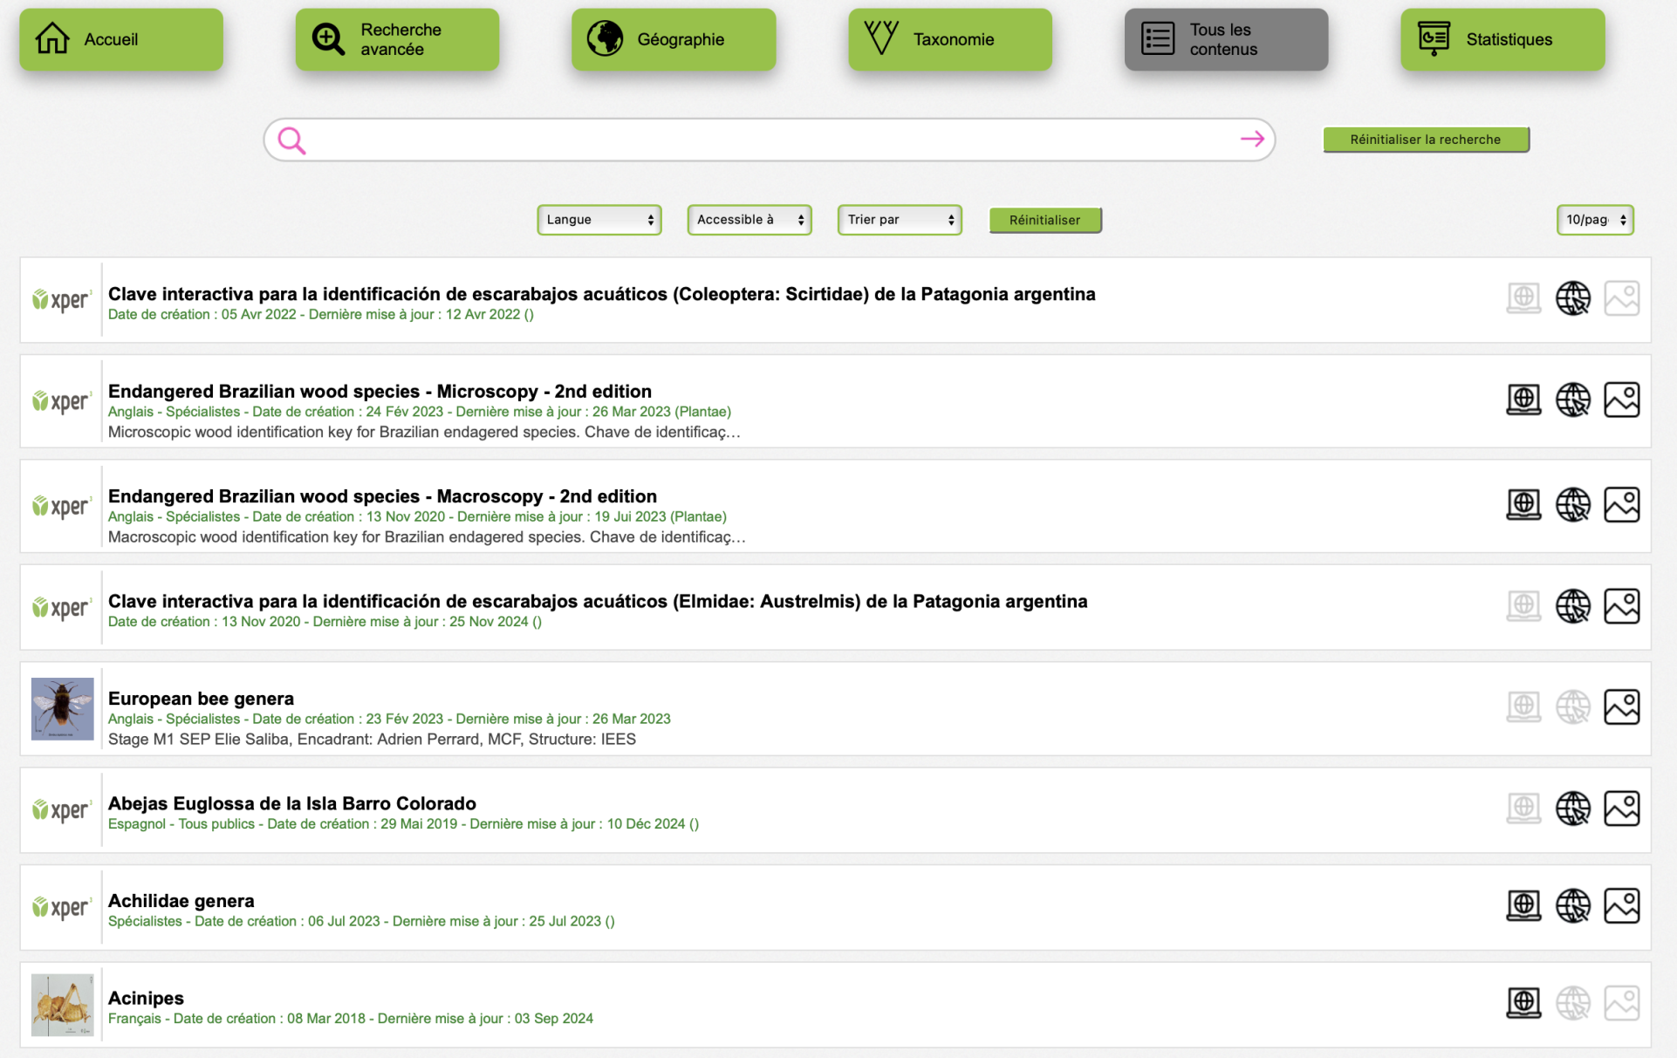Open the Accessible à dropdown

point(750,220)
